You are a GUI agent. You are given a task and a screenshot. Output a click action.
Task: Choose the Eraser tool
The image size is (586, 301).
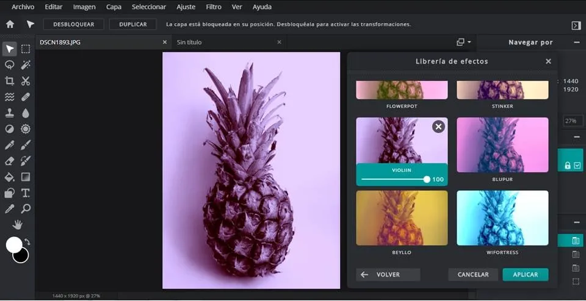click(x=10, y=161)
